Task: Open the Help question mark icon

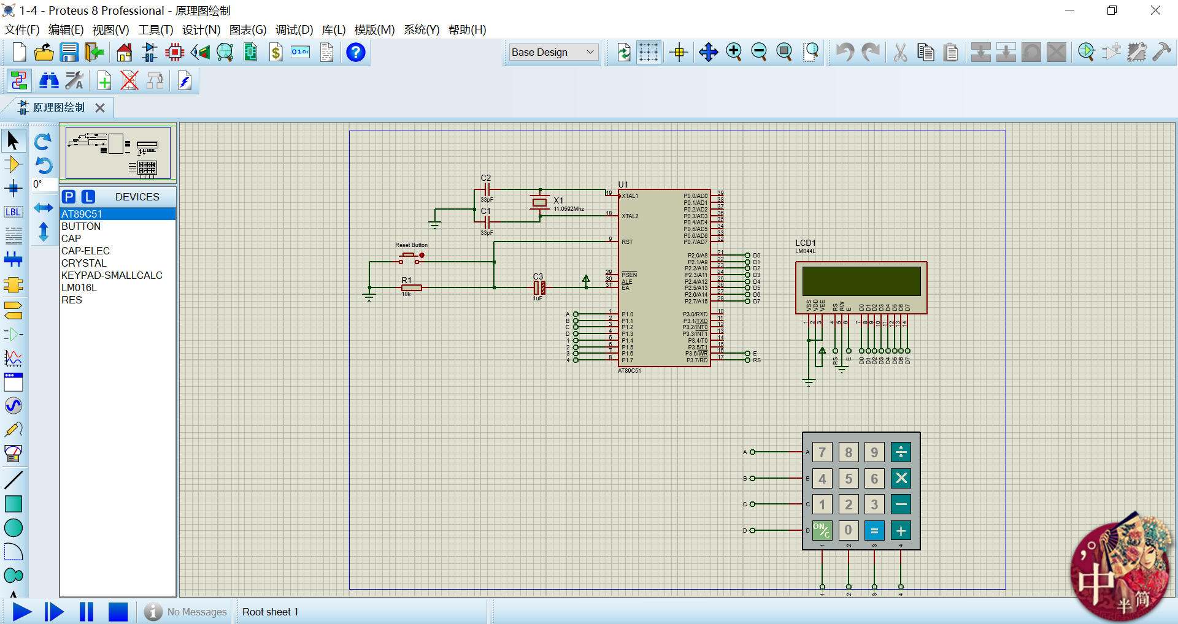Action: pyautogui.click(x=355, y=53)
